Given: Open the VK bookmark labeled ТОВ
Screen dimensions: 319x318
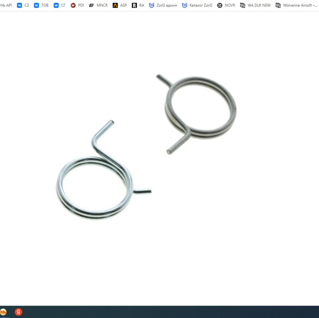Looking at the screenshot, I should (x=41, y=5).
